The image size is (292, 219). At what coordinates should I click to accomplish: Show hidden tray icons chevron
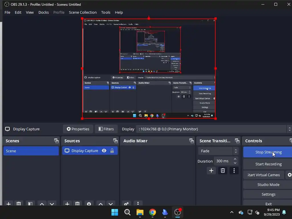tap(232, 212)
